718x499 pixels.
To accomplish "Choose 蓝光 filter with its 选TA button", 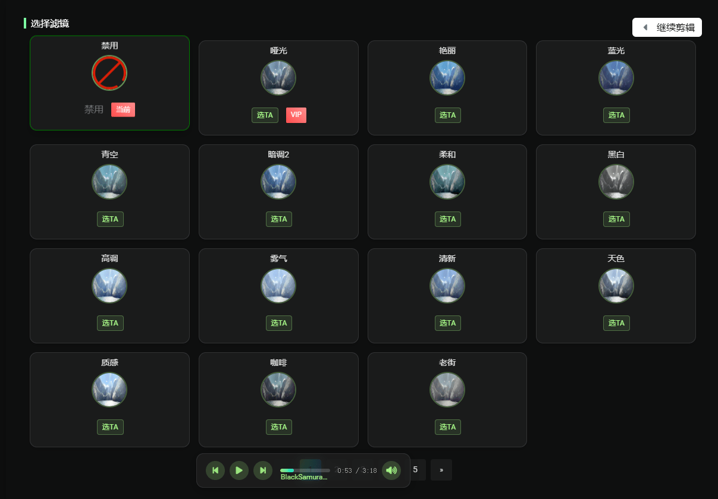I will [x=616, y=115].
